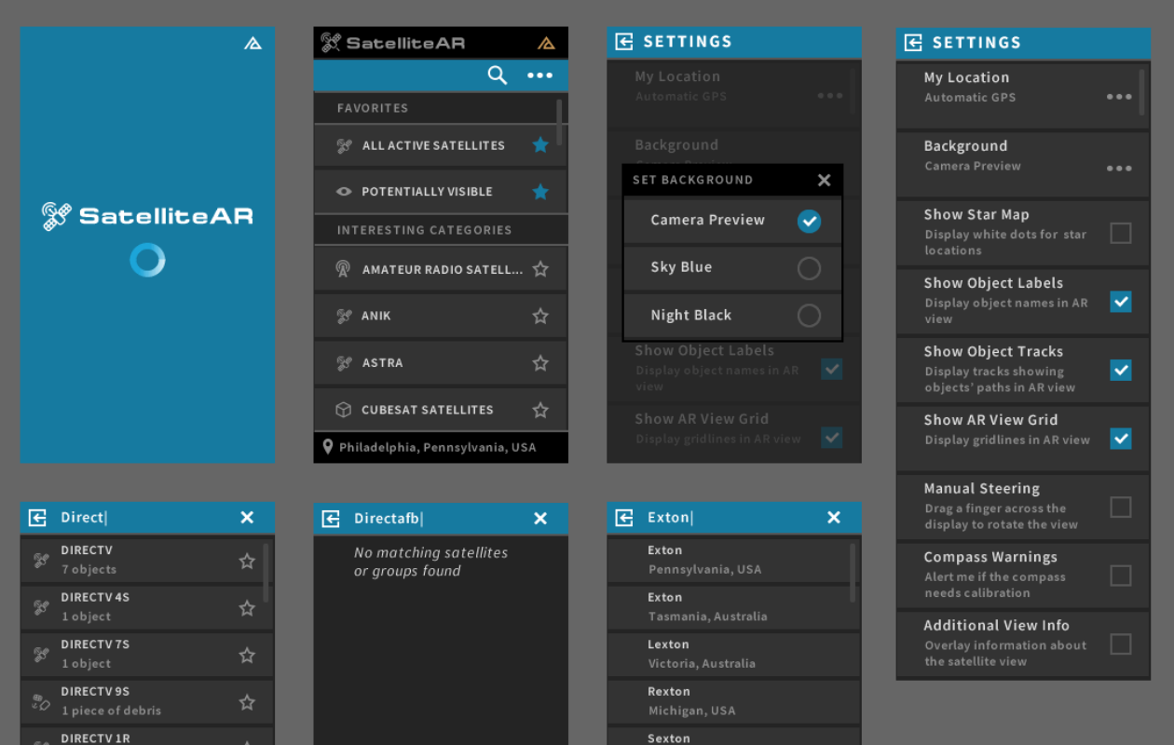Tap the eye icon beside Potentially Visible
The image size is (1174, 745).
point(344,192)
